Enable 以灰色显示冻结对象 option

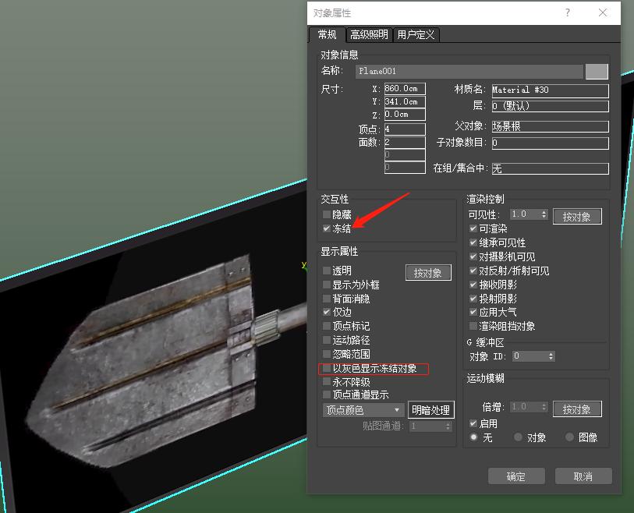[326, 369]
